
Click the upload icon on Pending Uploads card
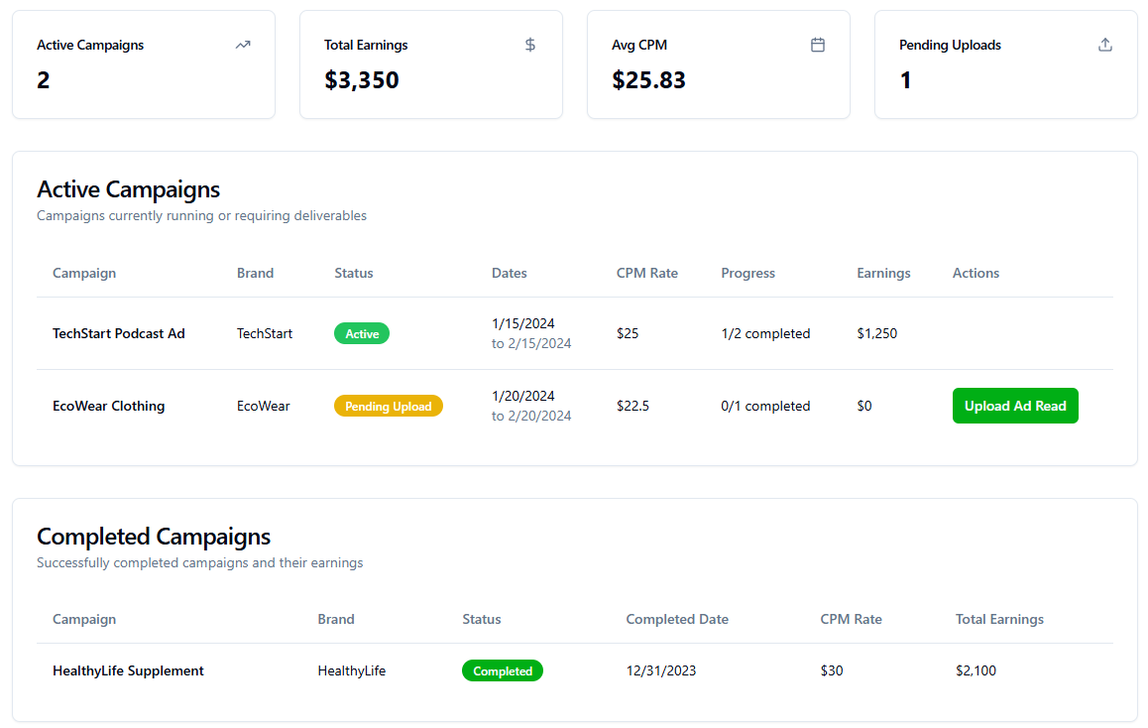(1104, 44)
